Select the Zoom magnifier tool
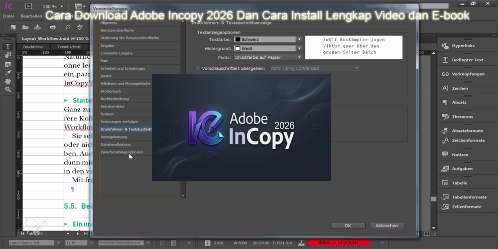The image size is (498, 249). (x=8, y=90)
